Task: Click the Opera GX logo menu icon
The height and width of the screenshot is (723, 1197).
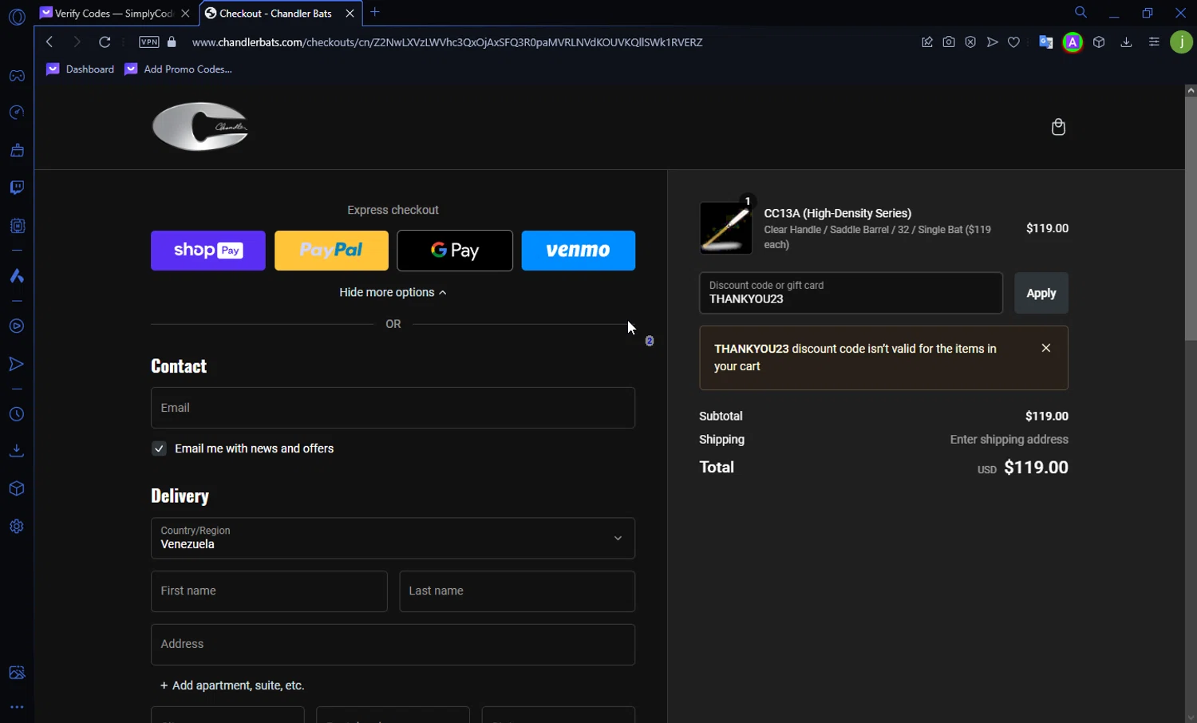Action: click(17, 16)
